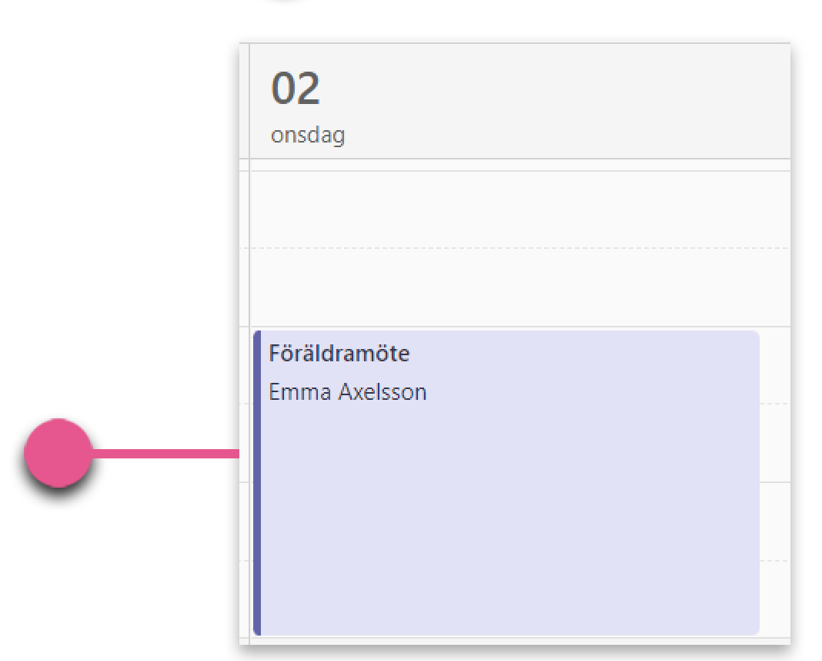822x661 pixels.
Task: Click bottom edge of the Föräldramöte event
Action: tap(506, 634)
